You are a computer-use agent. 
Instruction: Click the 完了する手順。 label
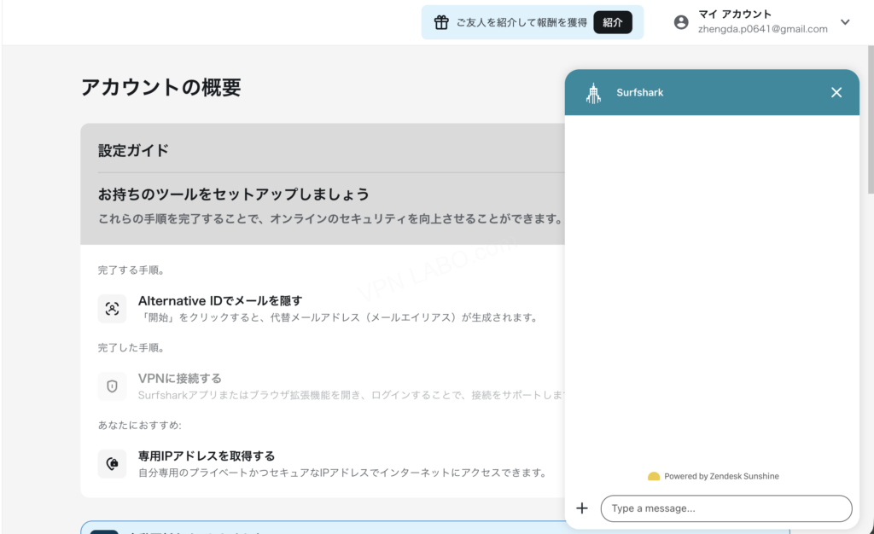pyautogui.click(x=132, y=270)
